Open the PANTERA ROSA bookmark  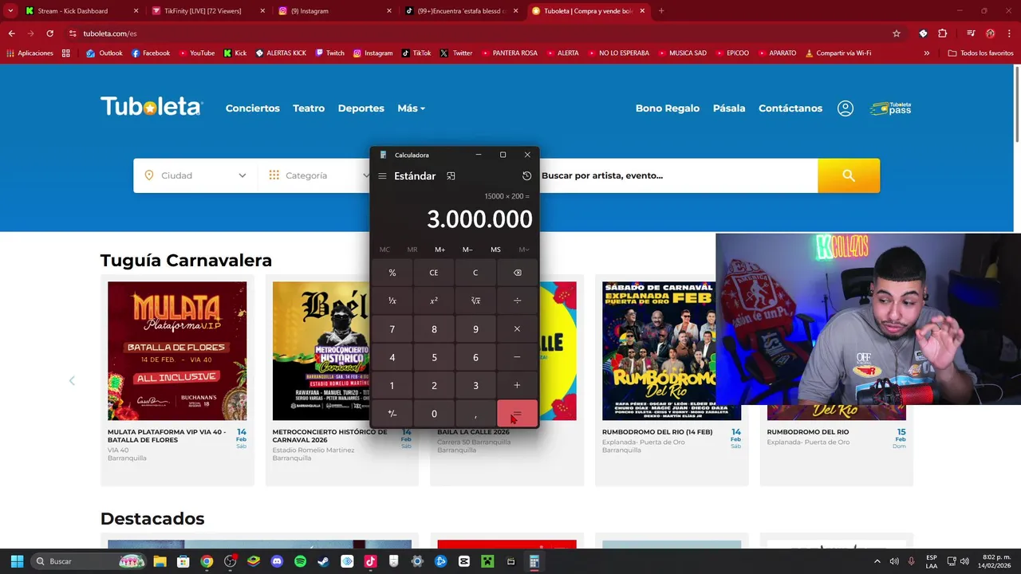[x=509, y=53]
